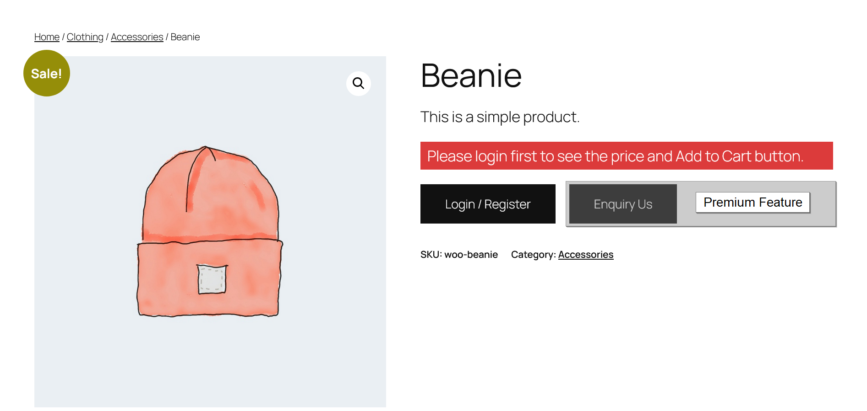
Task: Click the orange beanie product image
Action: click(210, 231)
